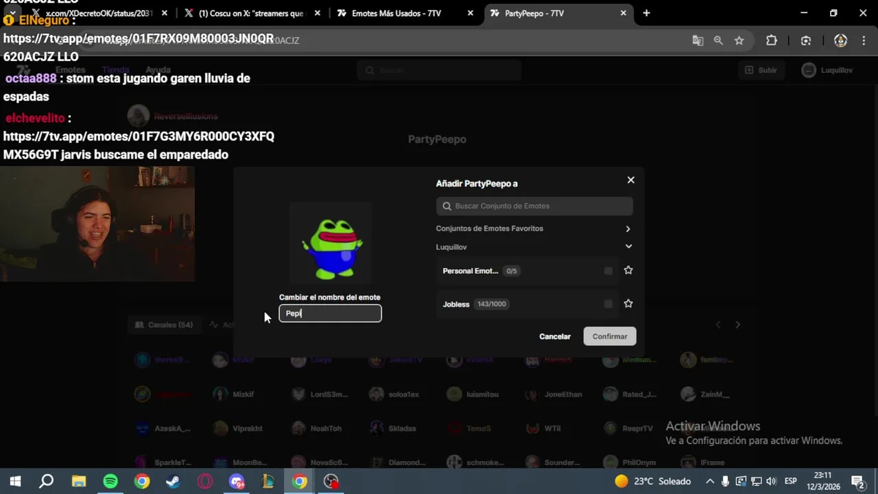The width and height of the screenshot is (878, 494).
Task: Open weather widget 23°C Soleado
Action: point(652,481)
